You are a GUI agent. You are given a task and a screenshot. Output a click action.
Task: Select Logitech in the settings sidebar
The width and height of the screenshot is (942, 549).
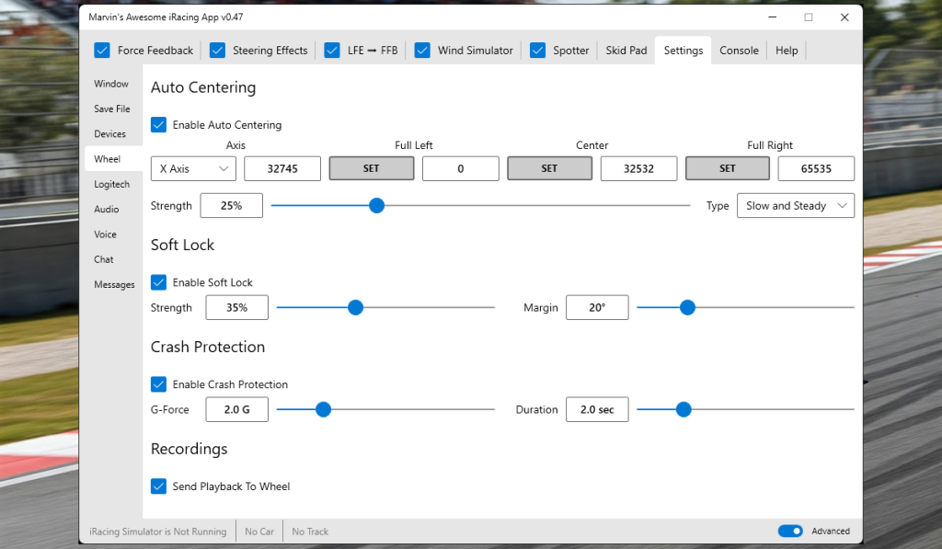tap(112, 184)
